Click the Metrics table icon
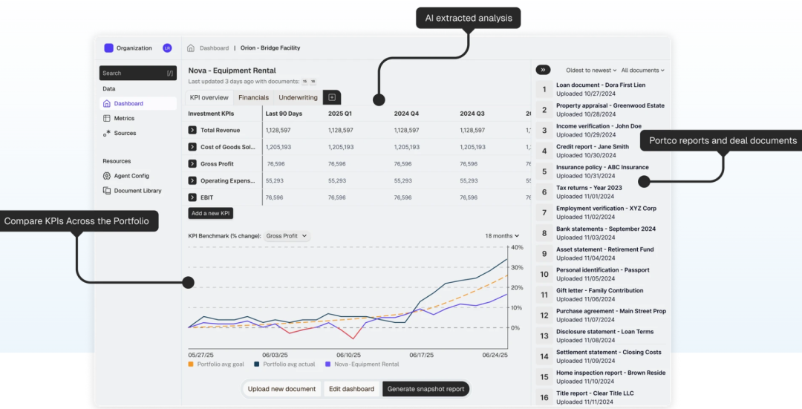 tap(107, 119)
